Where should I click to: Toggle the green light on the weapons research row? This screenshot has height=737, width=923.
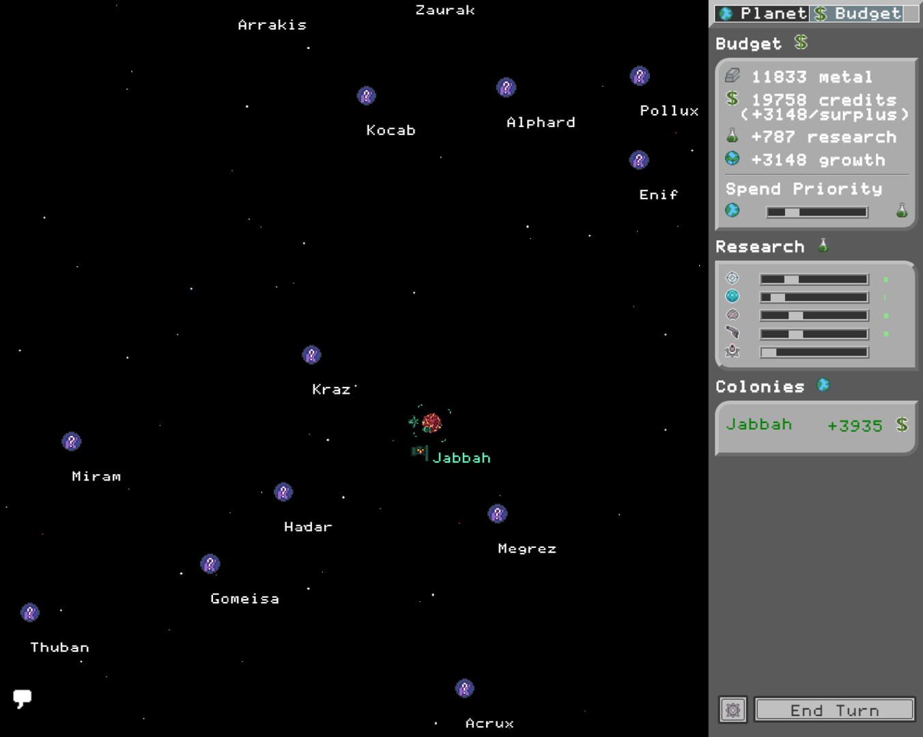(x=886, y=333)
